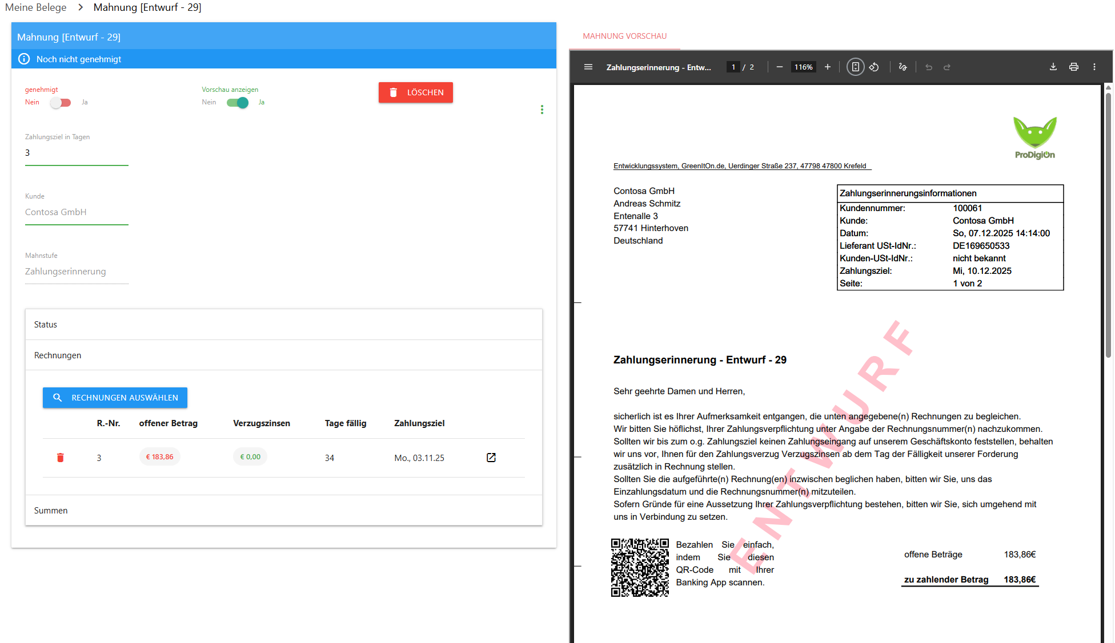Print the PDF document
This screenshot has width=1115, height=643.
(x=1073, y=67)
